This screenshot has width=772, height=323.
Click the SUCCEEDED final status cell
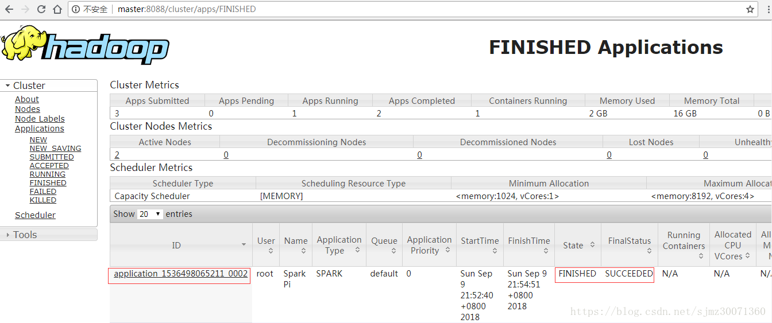pos(629,274)
